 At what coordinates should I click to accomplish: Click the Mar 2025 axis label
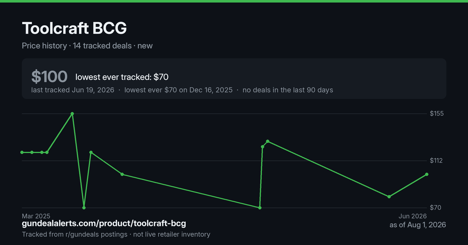(36, 216)
